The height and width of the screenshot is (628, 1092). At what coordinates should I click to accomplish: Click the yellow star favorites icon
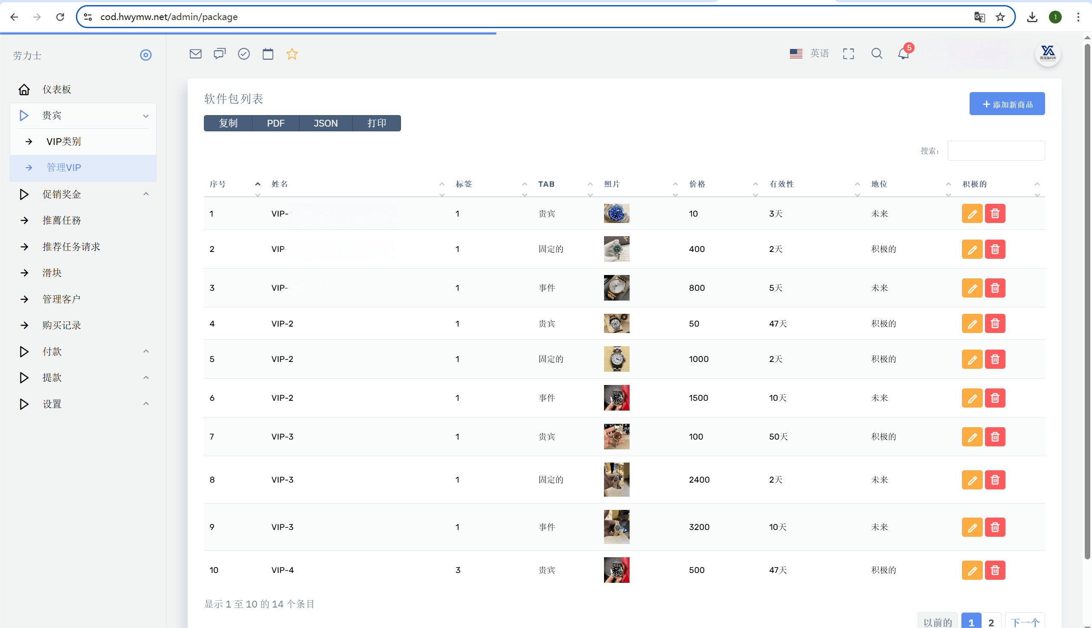[292, 54]
